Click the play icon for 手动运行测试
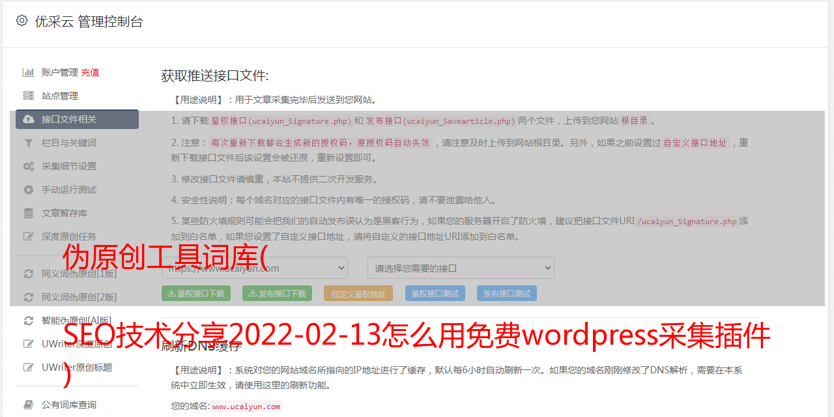834x417 pixels. point(29,190)
